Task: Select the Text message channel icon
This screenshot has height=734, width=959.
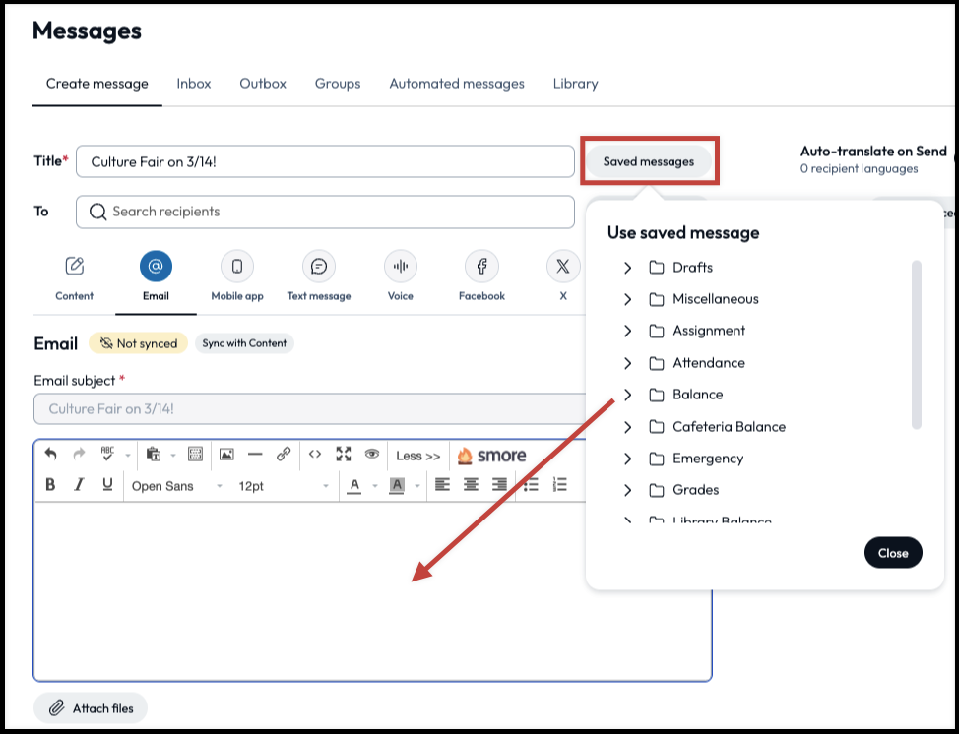Action: 318,266
